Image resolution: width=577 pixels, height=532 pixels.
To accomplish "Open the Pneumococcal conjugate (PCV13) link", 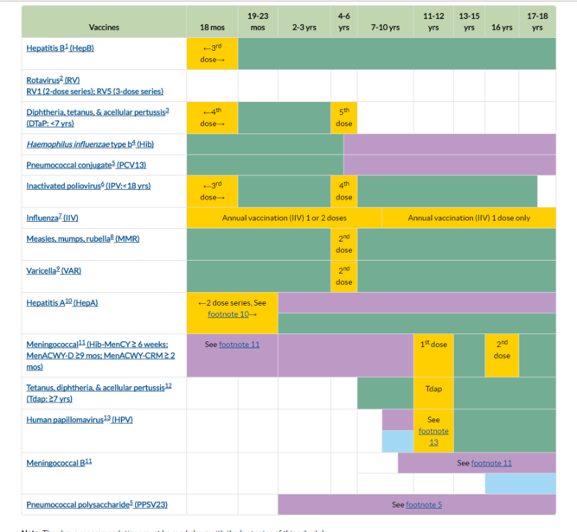I will [87, 165].
